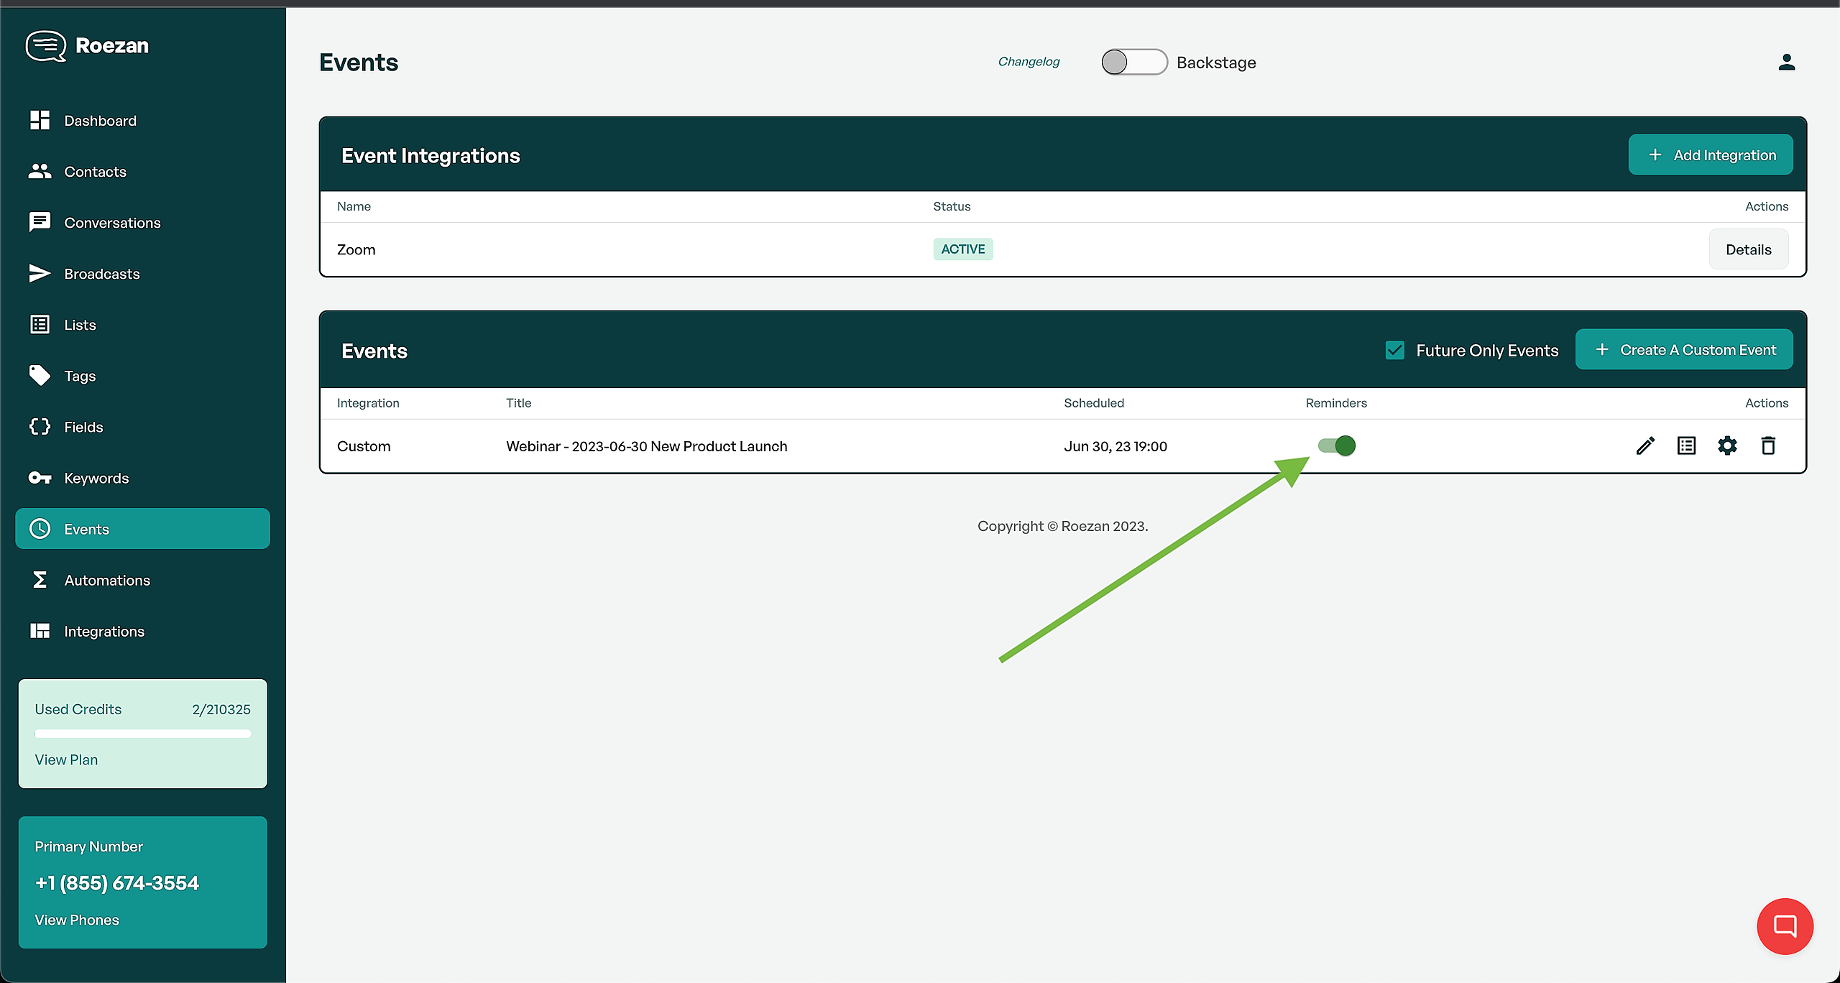Open the Keywords sidebar item

(96, 478)
